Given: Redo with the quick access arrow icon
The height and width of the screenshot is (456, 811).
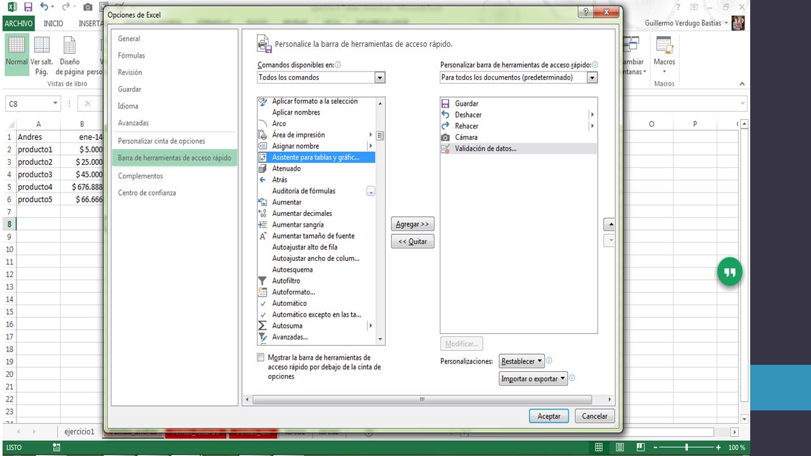Looking at the screenshot, I should tap(66, 7).
